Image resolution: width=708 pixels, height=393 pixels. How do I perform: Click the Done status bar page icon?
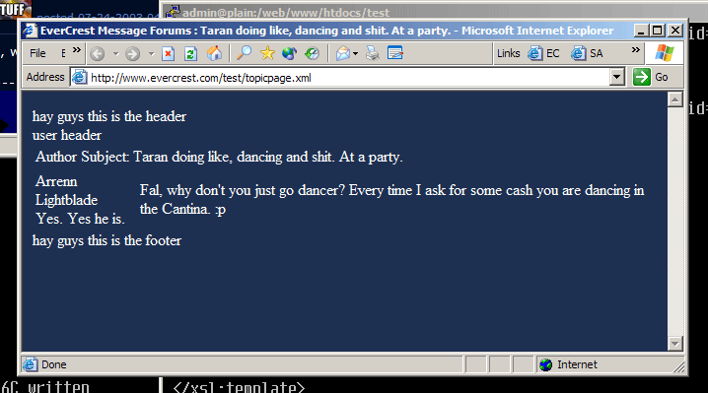(31, 364)
